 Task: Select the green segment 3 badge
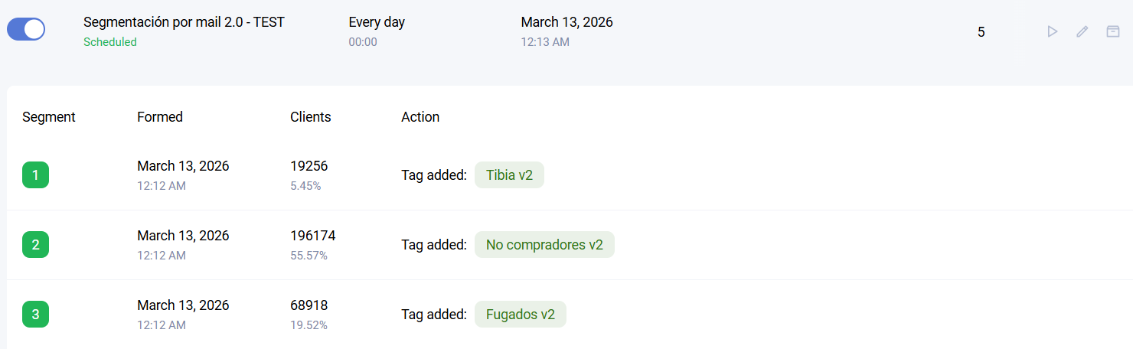click(x=35, y=315)
